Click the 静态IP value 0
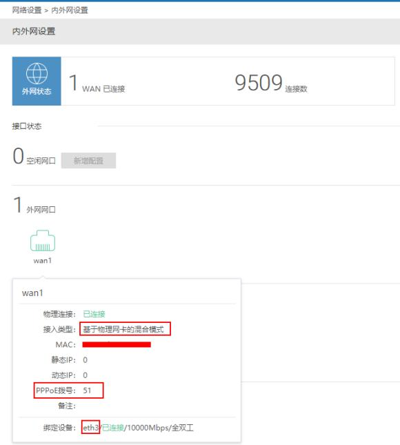The width and height of the screenshot is (400, 445). click(85, 360)
